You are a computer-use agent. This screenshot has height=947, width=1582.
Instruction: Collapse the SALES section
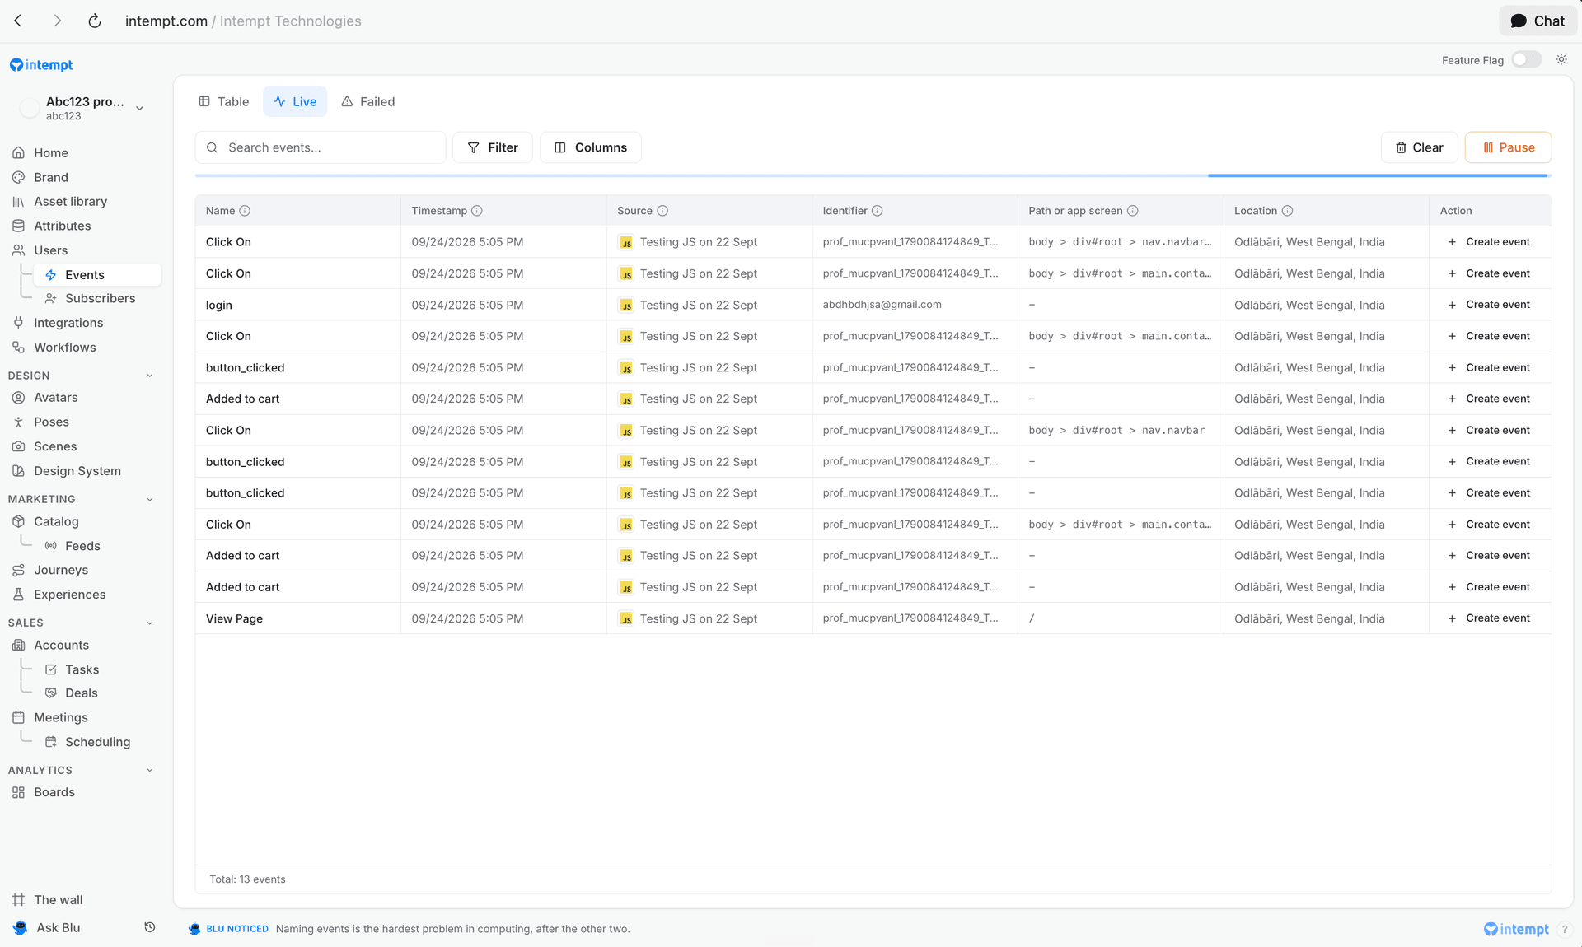coord(150,623)
